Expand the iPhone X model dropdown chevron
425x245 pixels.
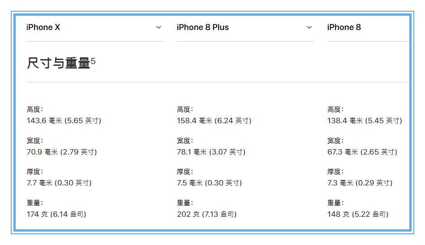(159, 27)
